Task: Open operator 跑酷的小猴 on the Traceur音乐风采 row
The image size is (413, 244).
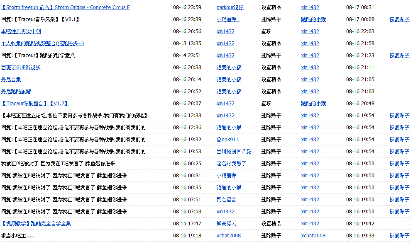Action: [x=313, y=19]
